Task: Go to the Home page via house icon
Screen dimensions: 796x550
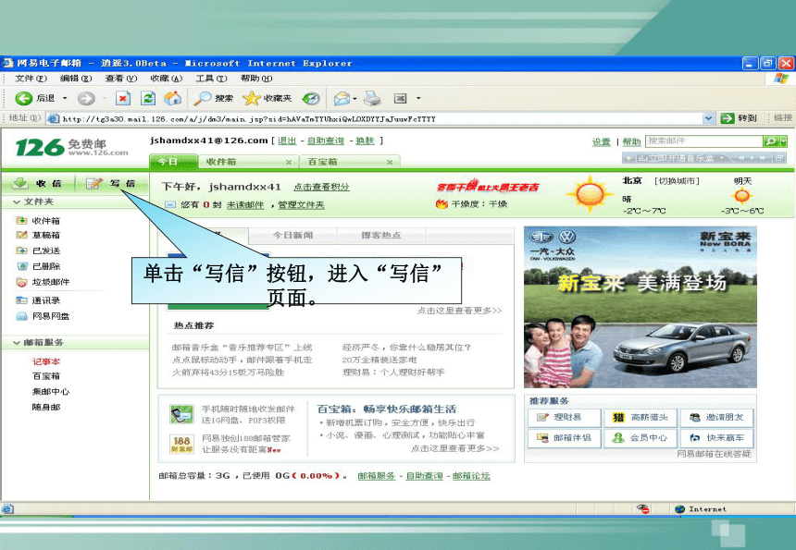Action: pos(172,98)
